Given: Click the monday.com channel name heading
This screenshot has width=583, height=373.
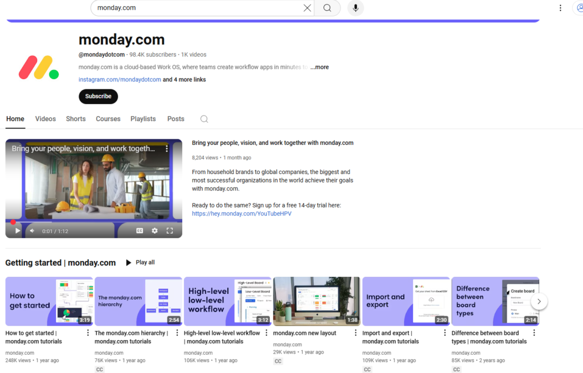Looking at the screenshot, I should [x=122, y=39].
